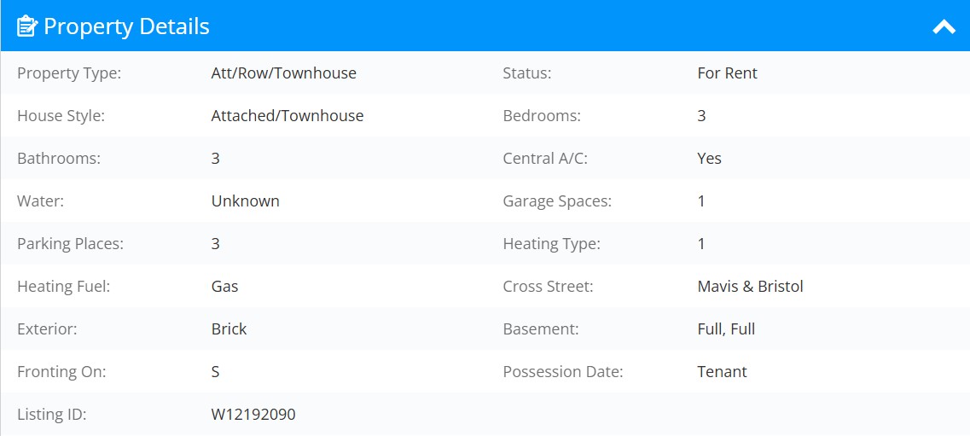Click the Tenant possession date value
Viewport: 970px width, 436px height.
[x=722, y=372]
